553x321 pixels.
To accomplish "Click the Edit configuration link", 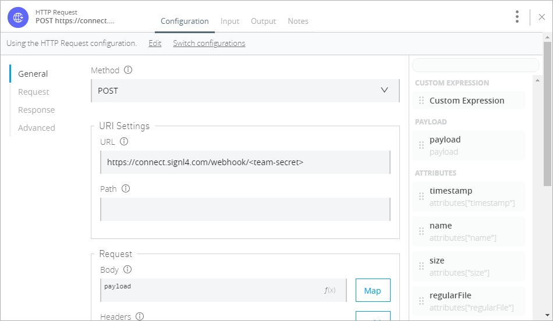I will click(x=155, y=44).
